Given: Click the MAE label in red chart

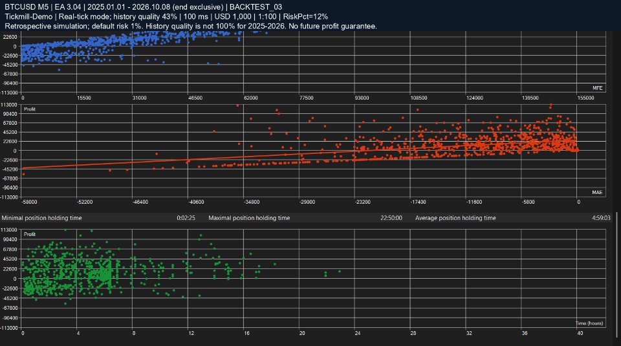Looking at the screenshot, I should pyautogui.click(x=597, y=192).
